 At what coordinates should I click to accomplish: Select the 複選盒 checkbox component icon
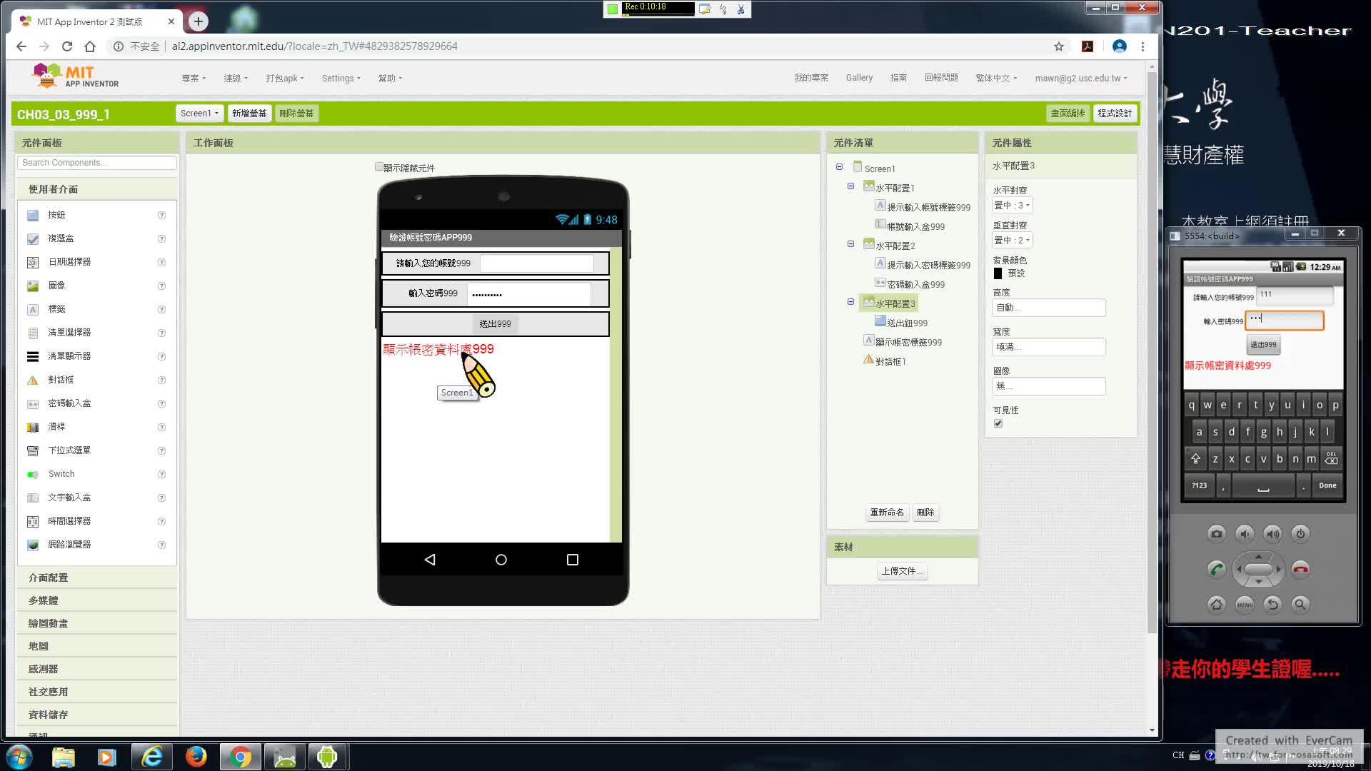tap(33, 238)
